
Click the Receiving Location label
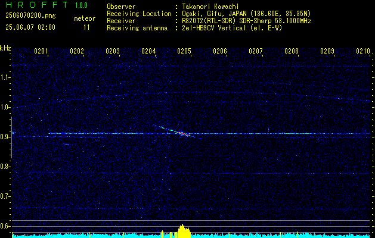(x=139, y=14)
